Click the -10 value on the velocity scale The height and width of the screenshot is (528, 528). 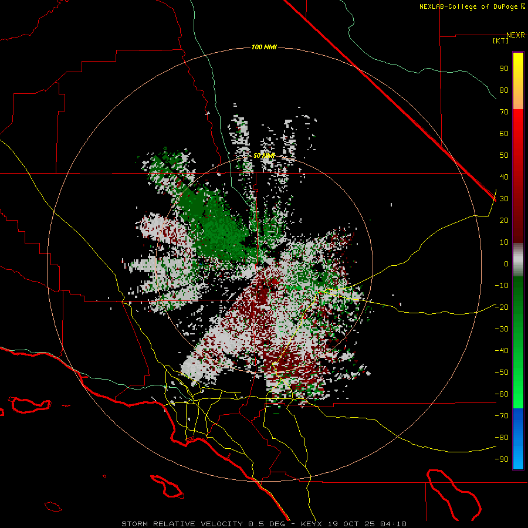point(502,286)
